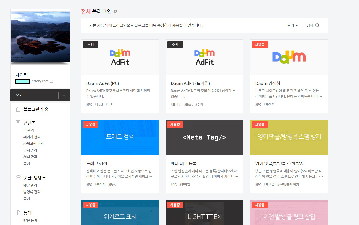Click the 검색 search button
359x225 pixels.
313,25
